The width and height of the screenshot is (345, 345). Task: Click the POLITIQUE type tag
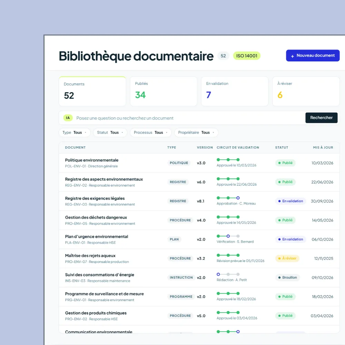(179, 163)
